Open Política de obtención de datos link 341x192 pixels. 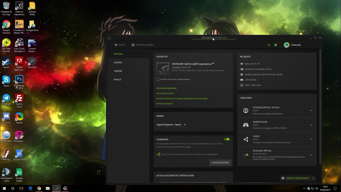point(182,98)
